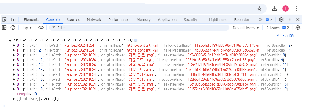310x112 pixels.
Task: Open the Default levels dropdown
Action: 246,28
